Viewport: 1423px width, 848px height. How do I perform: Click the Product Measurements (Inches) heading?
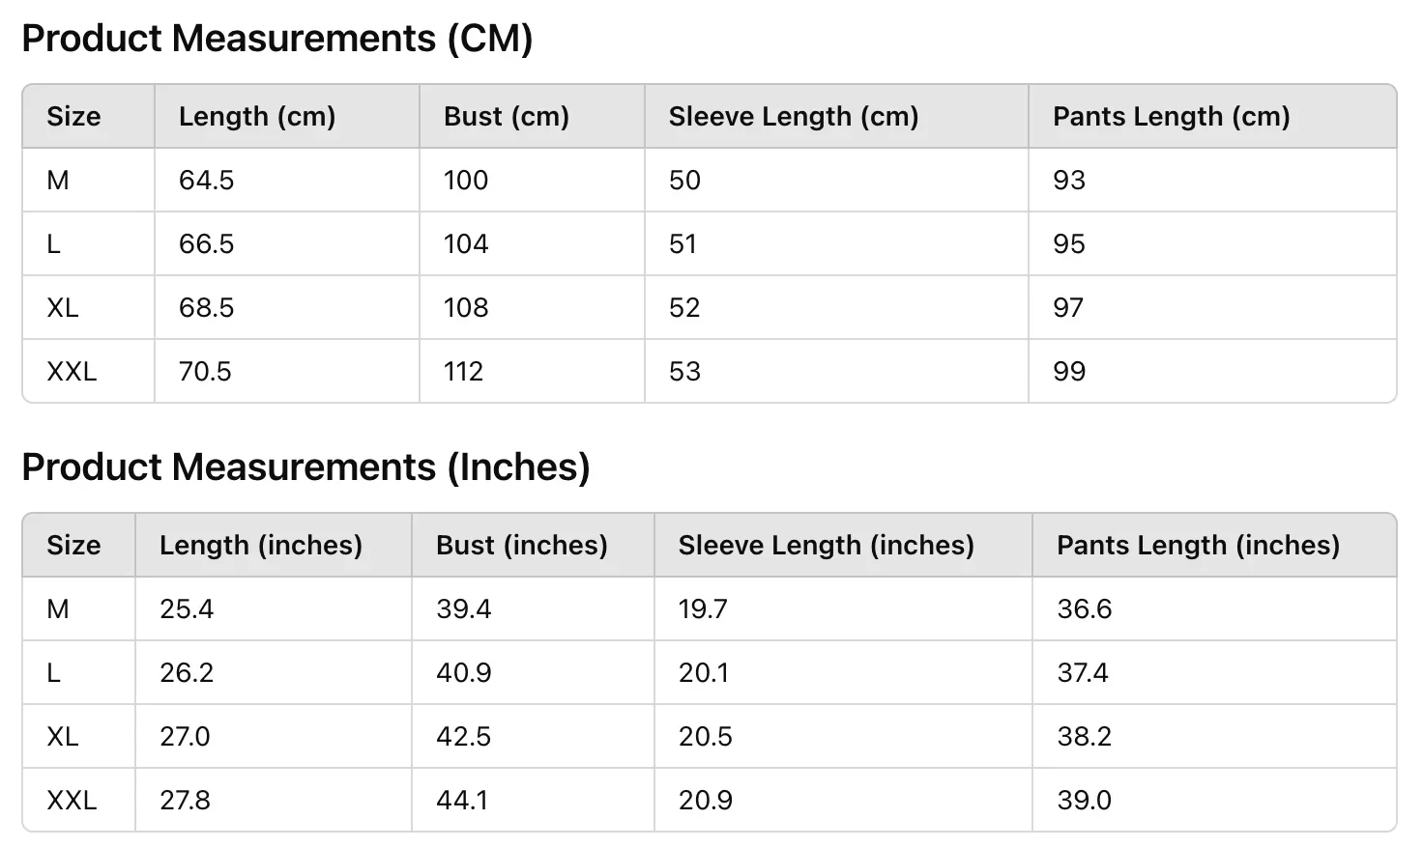point(305,467)
